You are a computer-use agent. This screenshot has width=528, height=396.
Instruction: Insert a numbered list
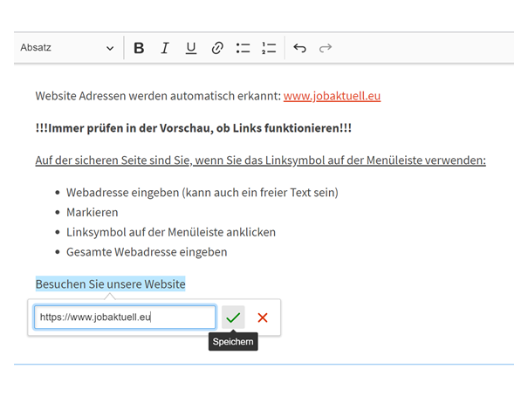tap(269, 48)
